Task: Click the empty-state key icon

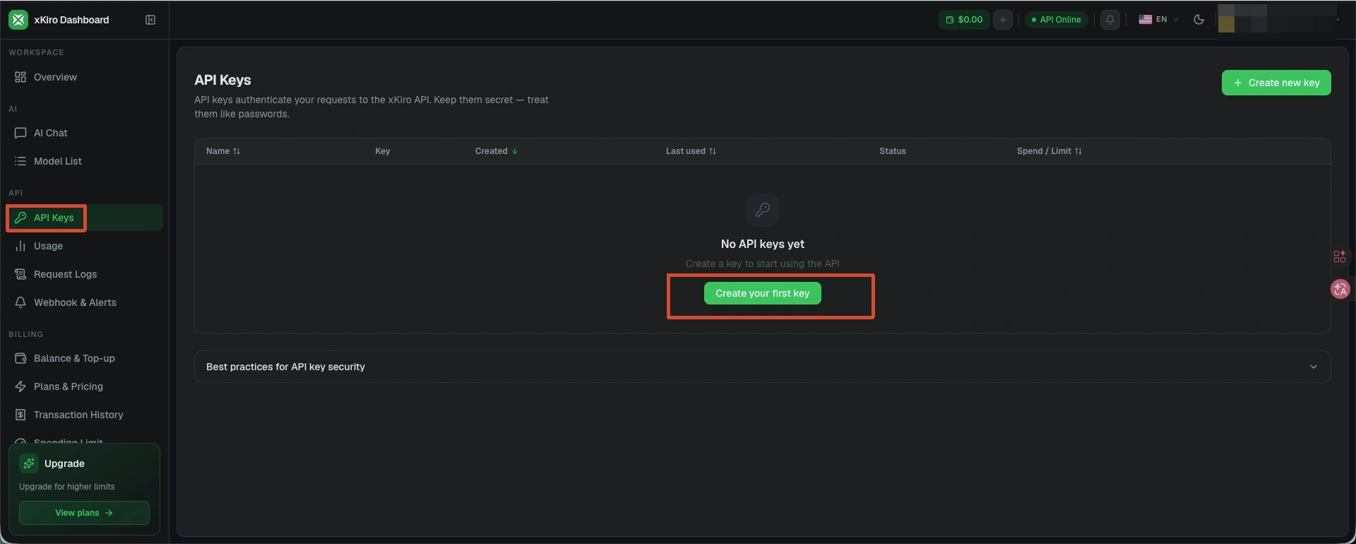Action: click(763, 209)
